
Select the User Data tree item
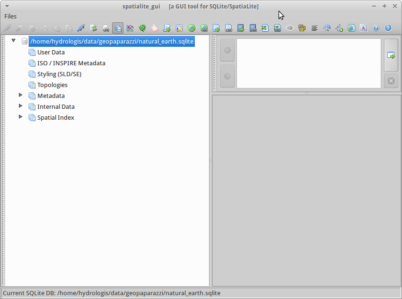(51, 53)
